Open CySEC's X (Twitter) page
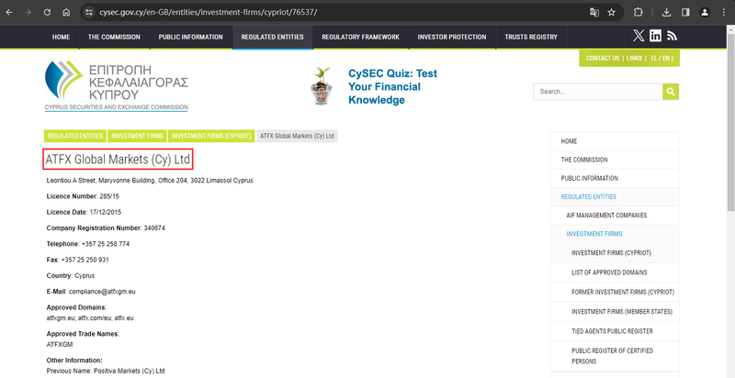The height and width of the screenshot is (378, 735). coord(639,36)
